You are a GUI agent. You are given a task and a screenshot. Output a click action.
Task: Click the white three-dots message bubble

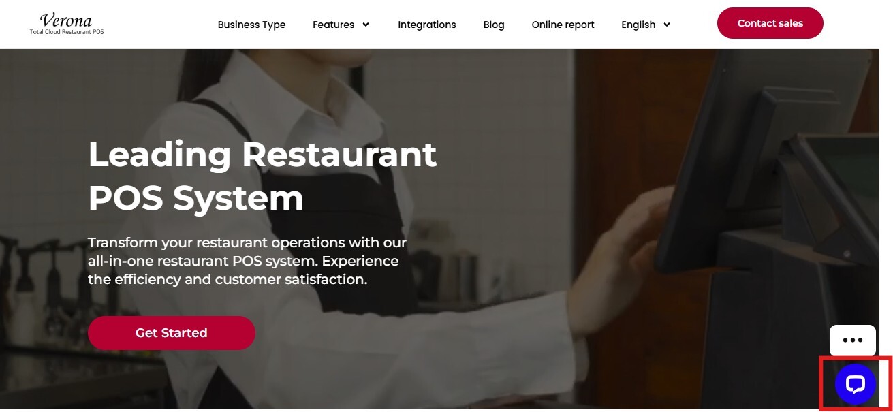(x=852, y=340)
